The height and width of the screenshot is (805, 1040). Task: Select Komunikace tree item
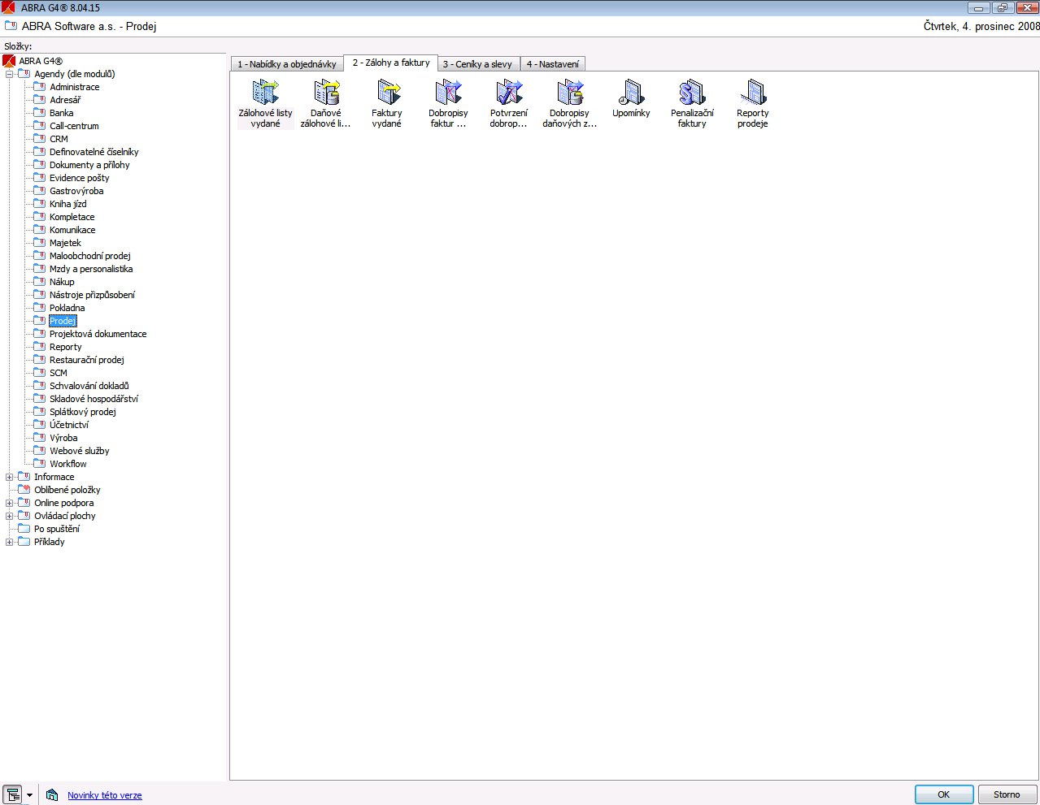[x=72, y=230]
